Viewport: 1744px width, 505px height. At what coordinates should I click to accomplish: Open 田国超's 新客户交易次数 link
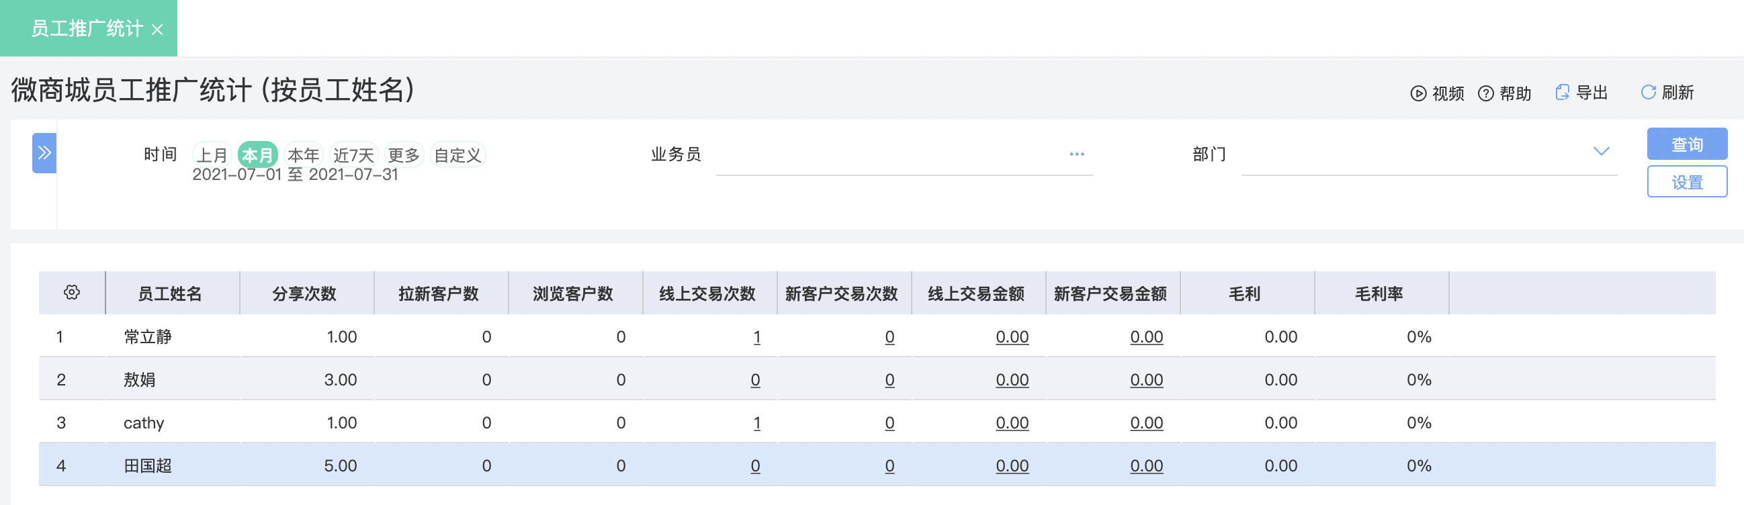tap(889, 467)
